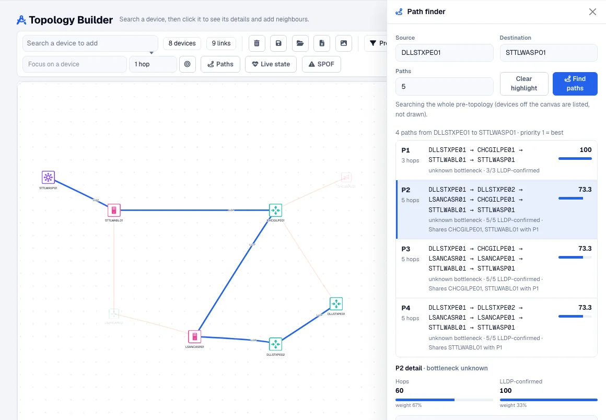Select the CHCGILPE01 router node on canvas
This screenshot has width=606, height=420.
click(275, 210)
